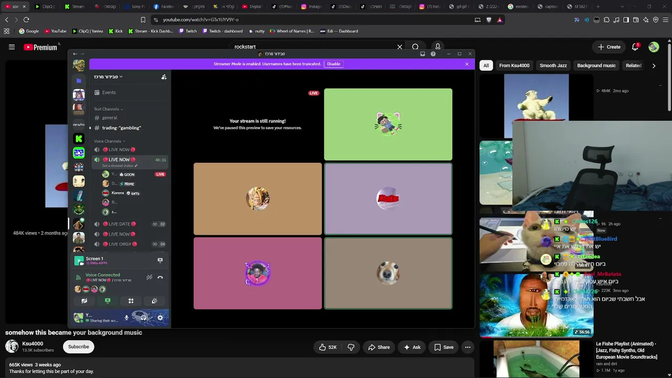Click the invite people icon beside server name
Viewport: 672px width, 378px height.
(164, 77)
